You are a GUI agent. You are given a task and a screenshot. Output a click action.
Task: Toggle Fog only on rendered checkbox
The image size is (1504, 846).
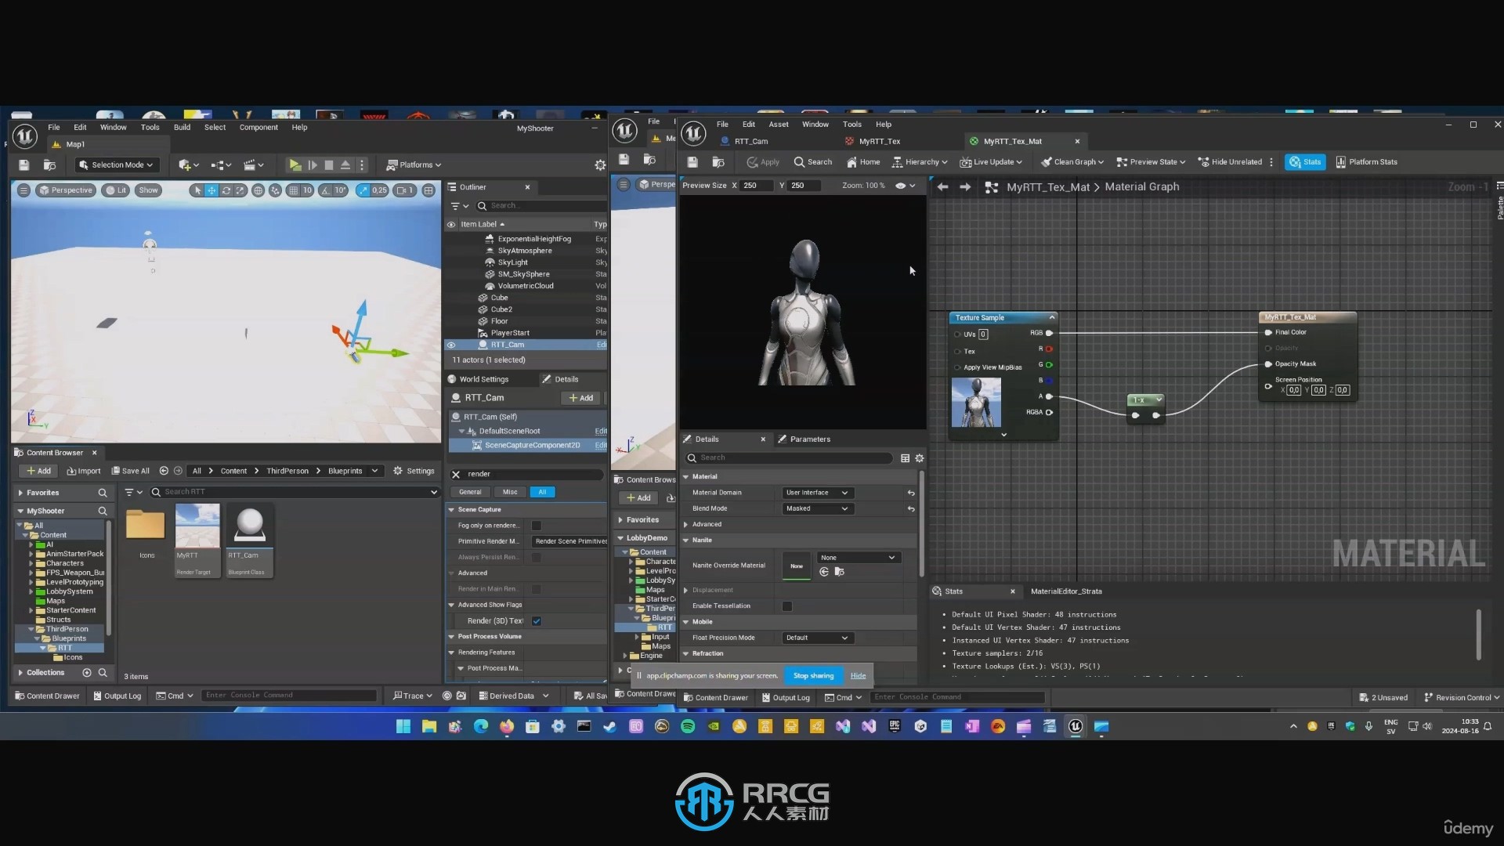tap(537, 526)
